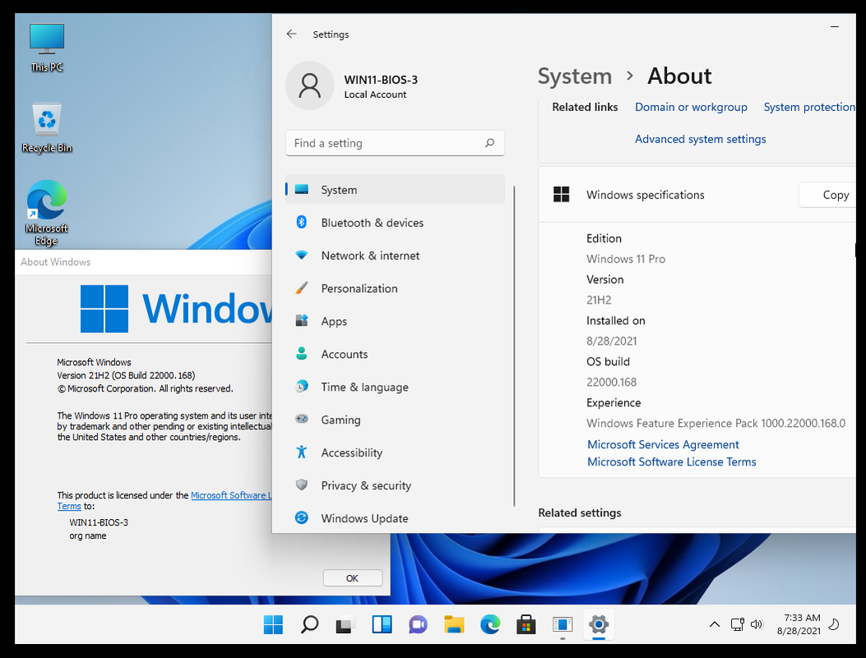The width and height of the screenshot is (866, 658).
Task: Open Apps settings category
Action: (395, 321)
